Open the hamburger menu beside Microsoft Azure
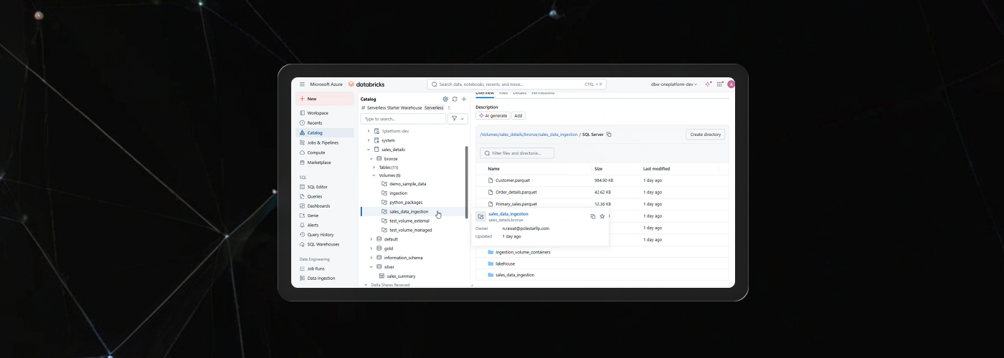 point(302,84)
